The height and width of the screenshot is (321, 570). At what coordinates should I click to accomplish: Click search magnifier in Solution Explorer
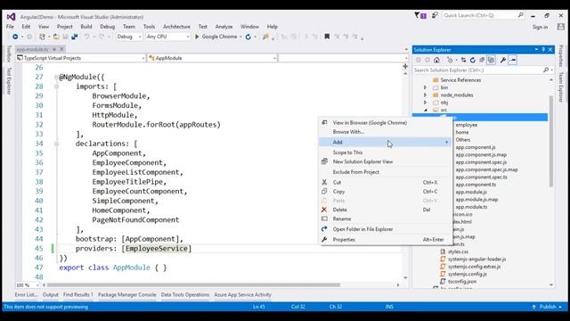pyautogui.click(x=546, y=70)
